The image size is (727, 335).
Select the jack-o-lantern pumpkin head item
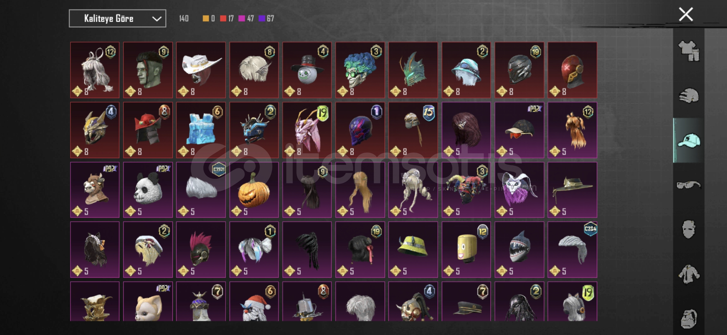pyautogui.click(x=254, y=190)
